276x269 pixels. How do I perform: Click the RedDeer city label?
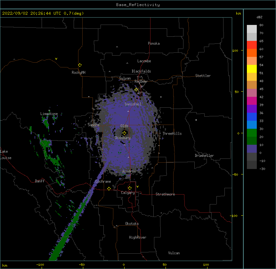141,81
